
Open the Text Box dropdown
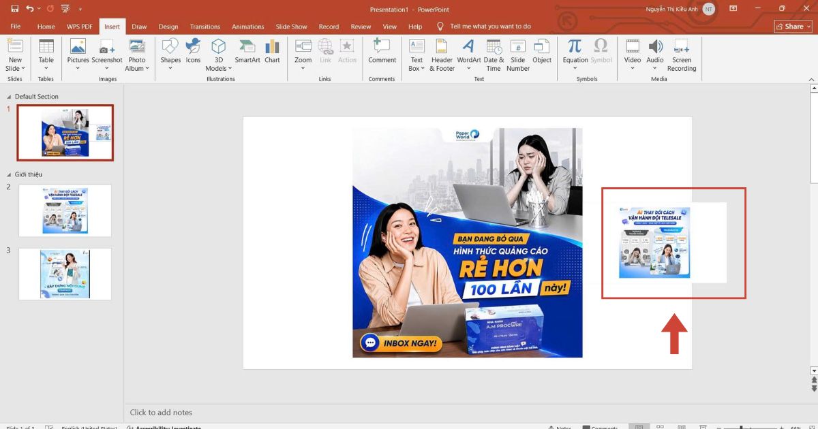pyautogui.click(x=423, y=68)
